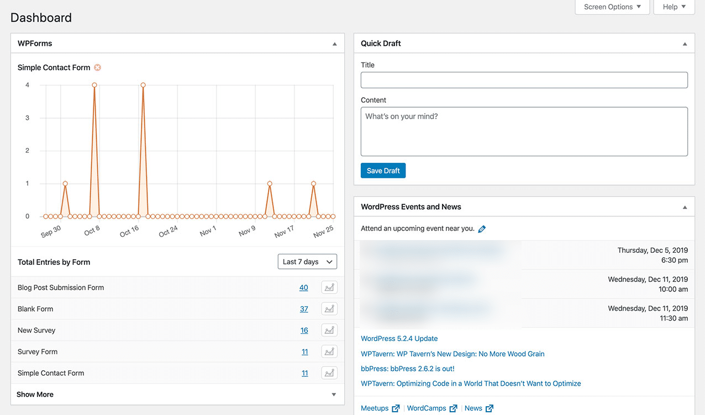Expand the Show More section
The height and width of the screenshot is (415, 705).
[35, 394]
